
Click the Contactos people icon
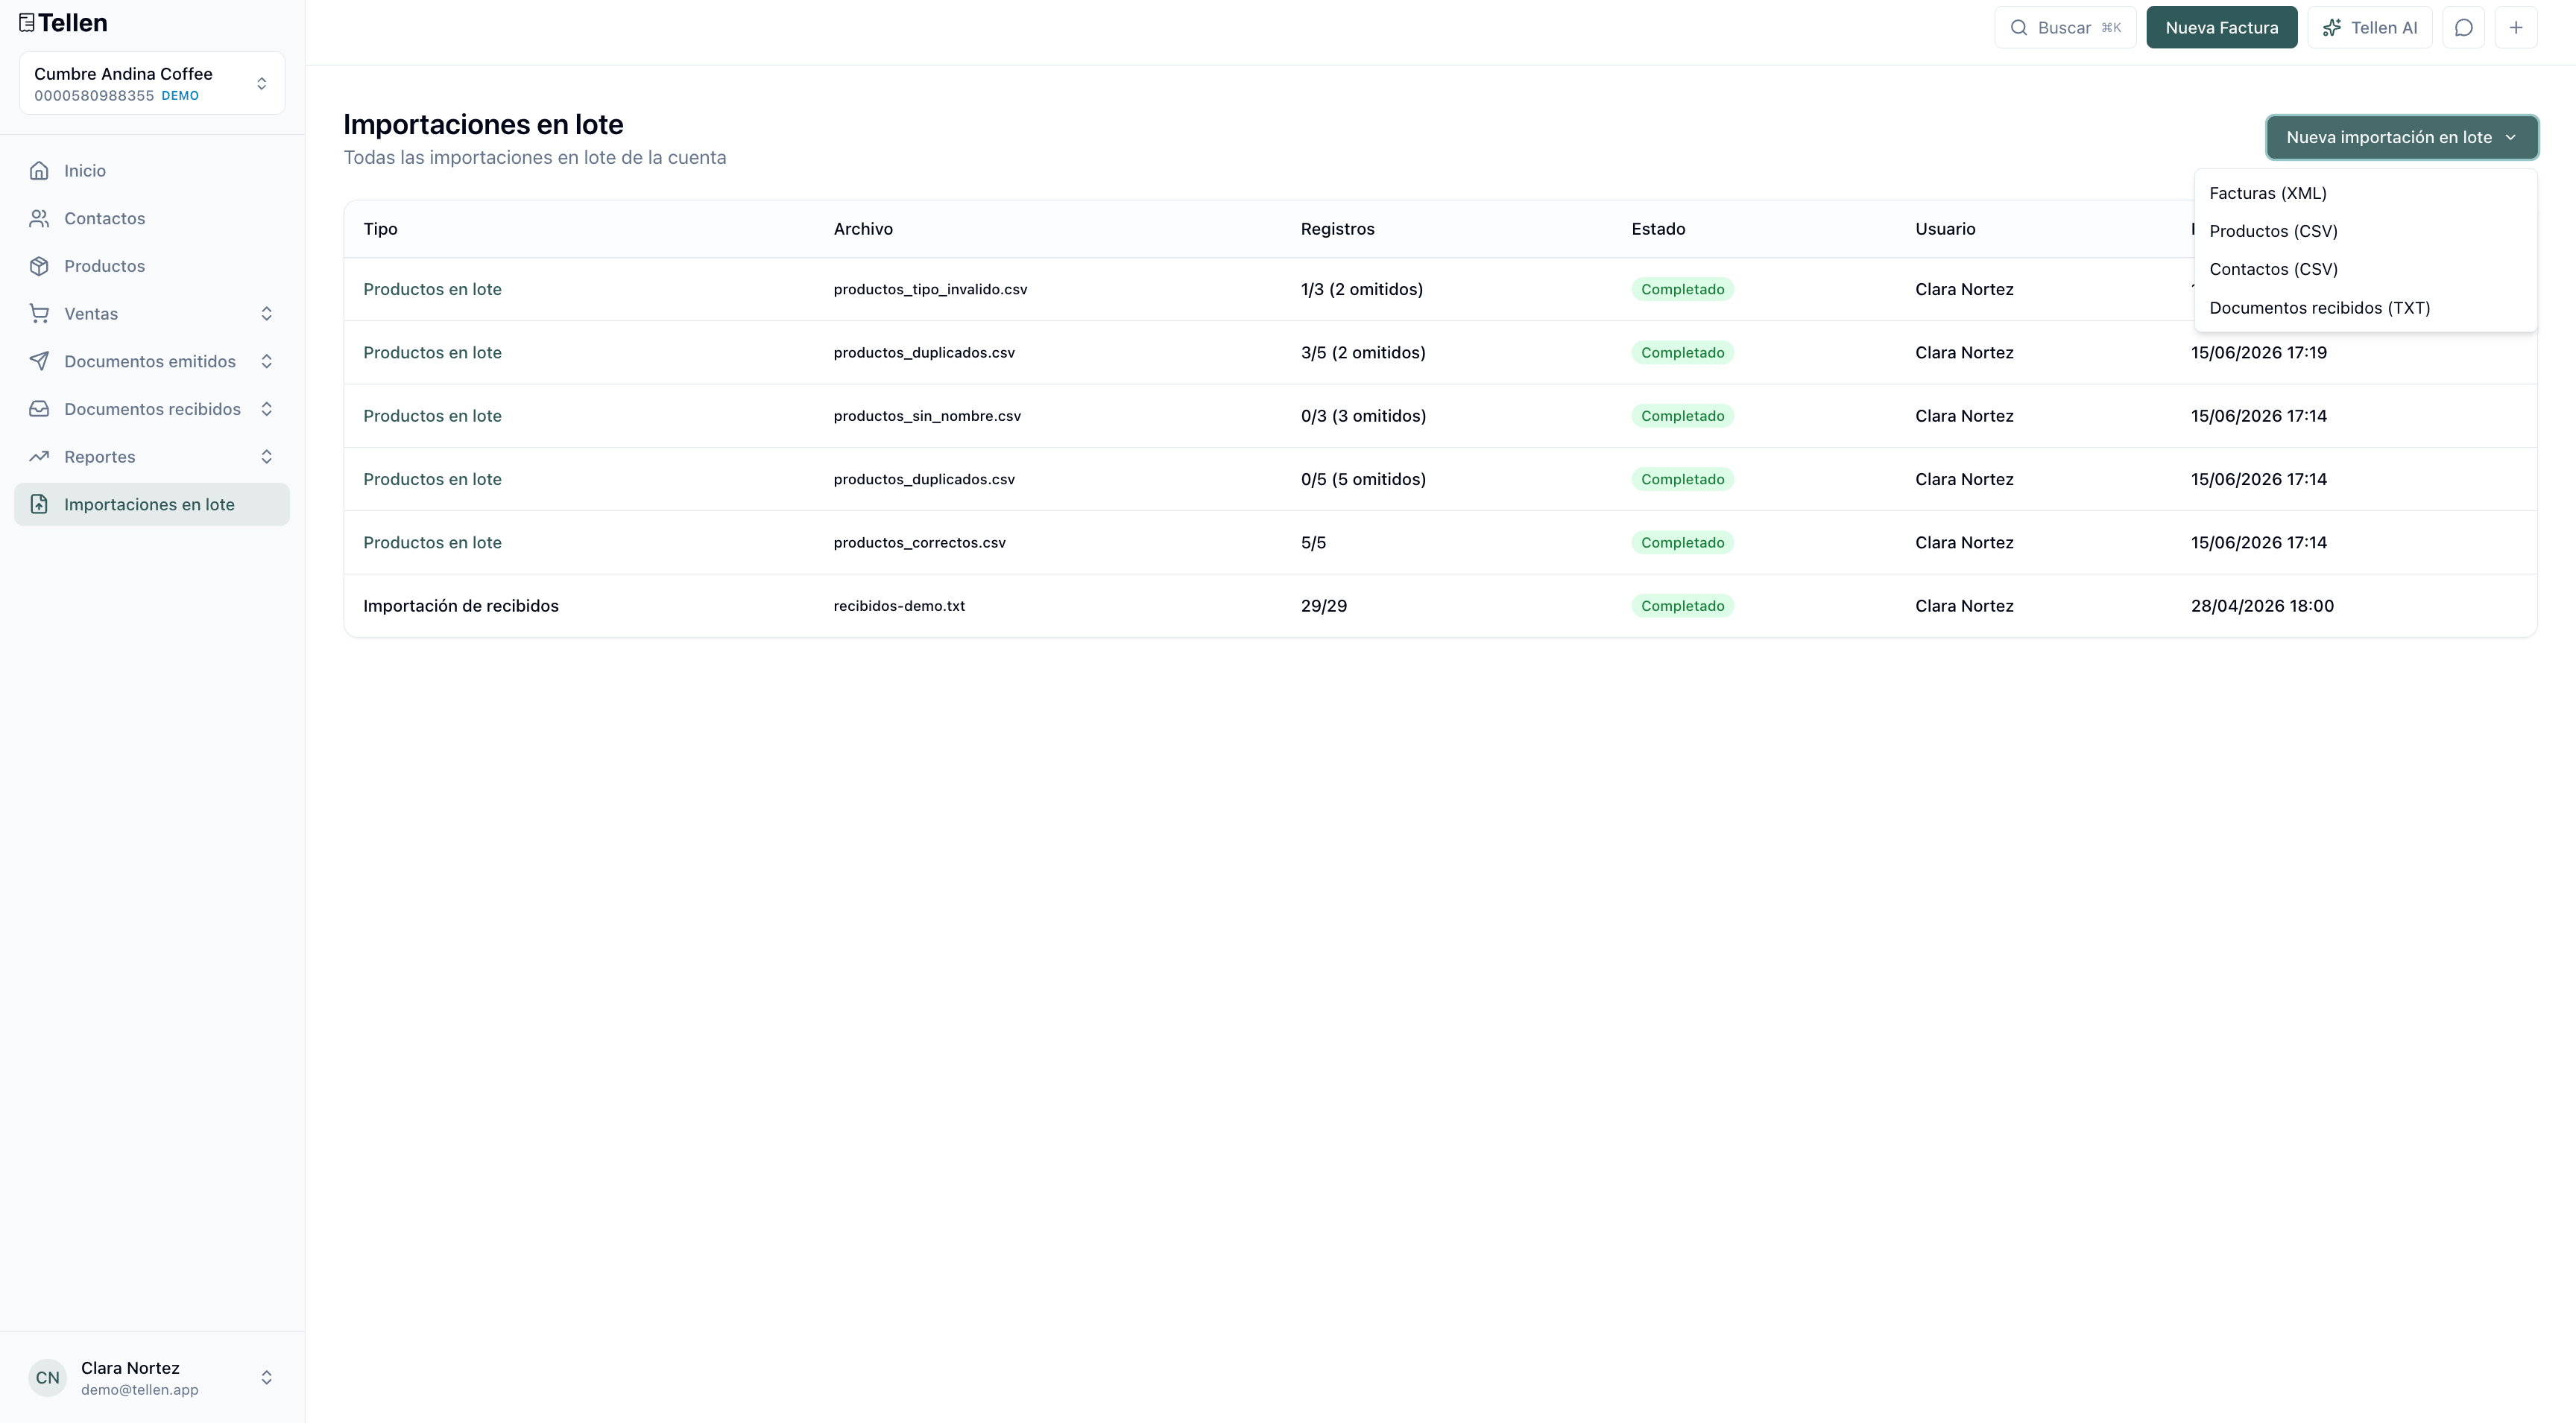[x=39, y=219]
